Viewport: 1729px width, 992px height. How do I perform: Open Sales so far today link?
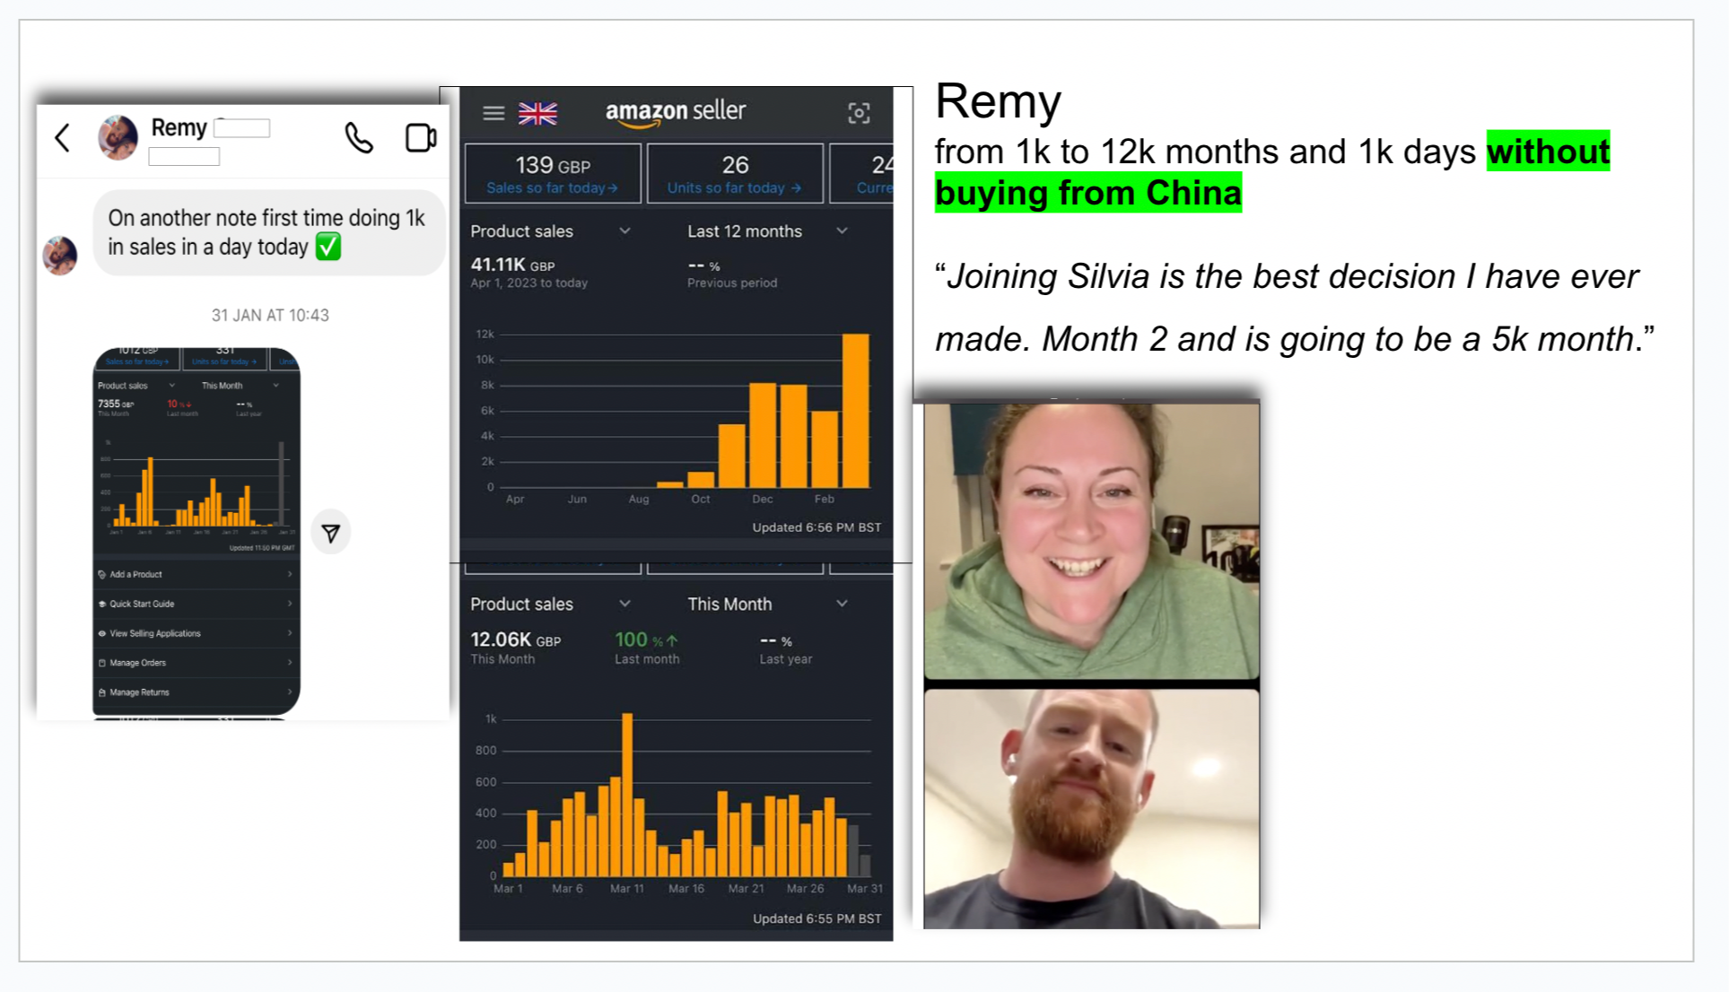(552, 188)
